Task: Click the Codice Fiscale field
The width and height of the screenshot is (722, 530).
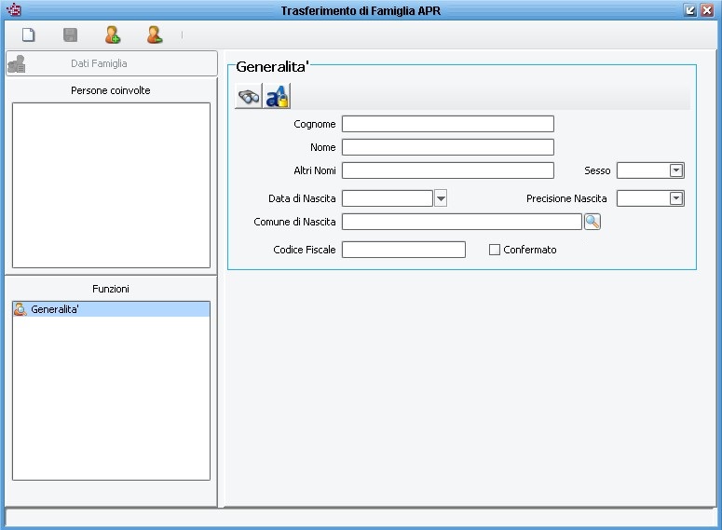Action: [x=402, y=250]
